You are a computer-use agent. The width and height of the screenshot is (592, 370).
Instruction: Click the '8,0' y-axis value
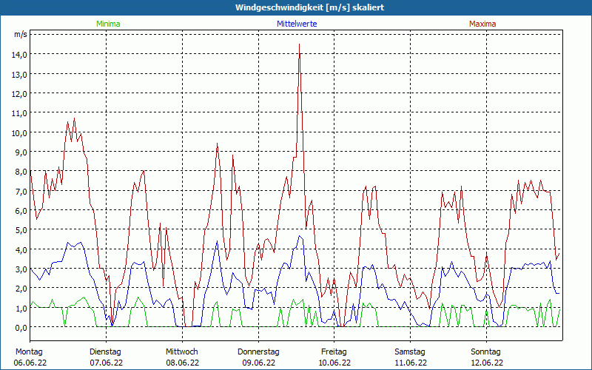click(x=21, y=172)
